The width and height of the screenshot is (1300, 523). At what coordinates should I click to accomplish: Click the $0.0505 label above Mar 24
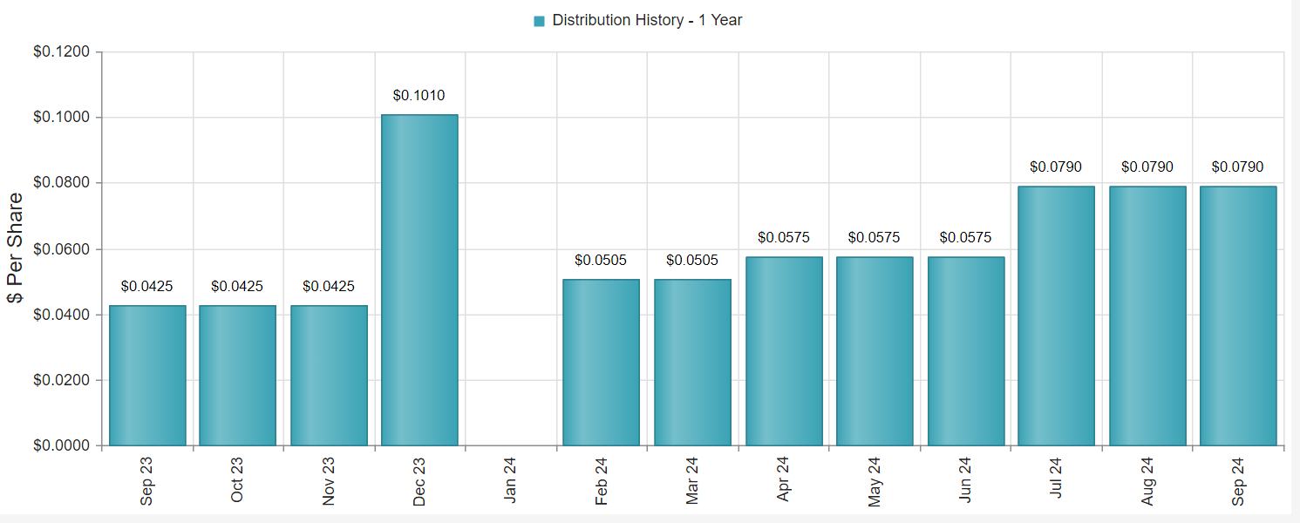tap(692, 261)
